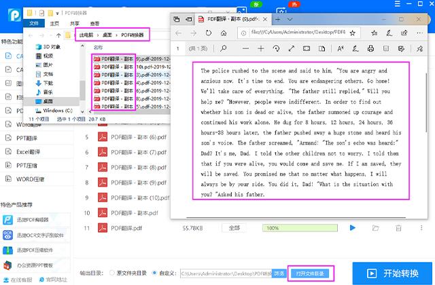Open Edge more options ellipsis menu
435x285 pixels.
[419, 33]
